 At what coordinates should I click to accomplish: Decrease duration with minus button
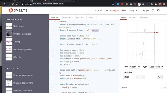click(138, 77)
